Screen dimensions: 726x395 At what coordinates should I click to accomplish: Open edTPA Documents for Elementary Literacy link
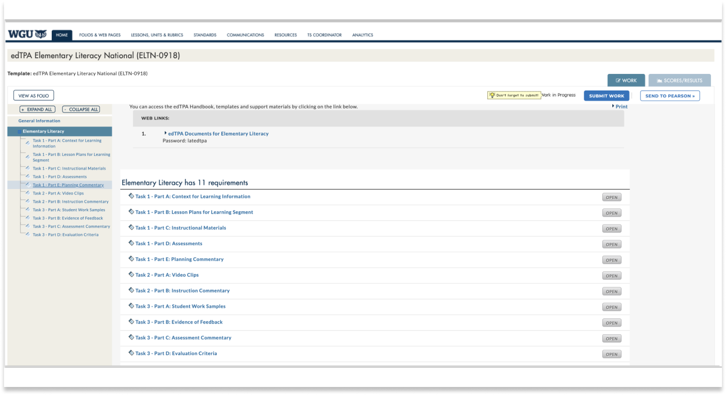(x=218, y=134)
